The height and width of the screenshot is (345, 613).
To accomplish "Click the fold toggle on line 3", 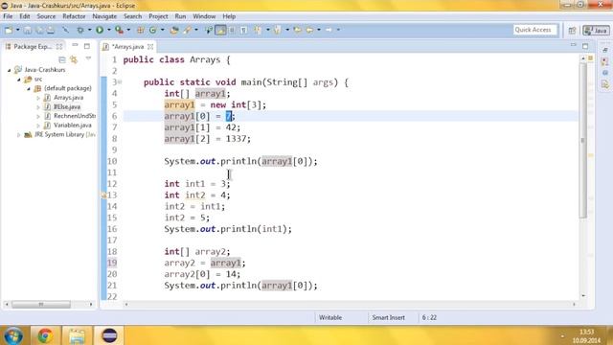I will pos(120,82).
